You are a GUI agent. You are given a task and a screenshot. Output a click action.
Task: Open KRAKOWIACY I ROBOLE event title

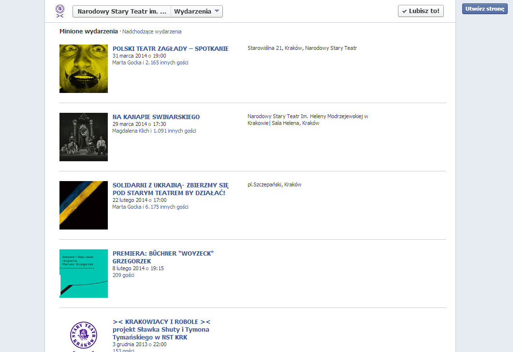click(161, 329)
